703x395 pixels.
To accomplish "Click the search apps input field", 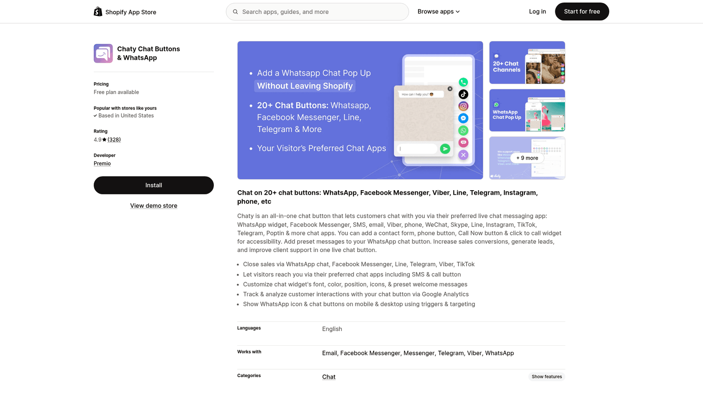I will (x=317, y=12).
